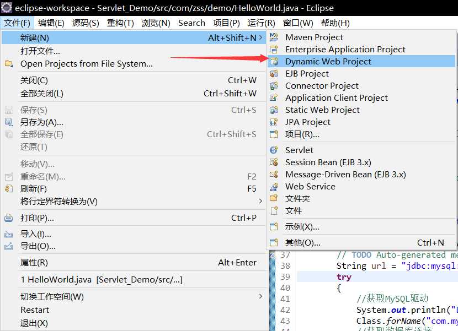Screen dimensions: 458x331
Task: Click the Static Web Project icon
Action: coord(274,110)
